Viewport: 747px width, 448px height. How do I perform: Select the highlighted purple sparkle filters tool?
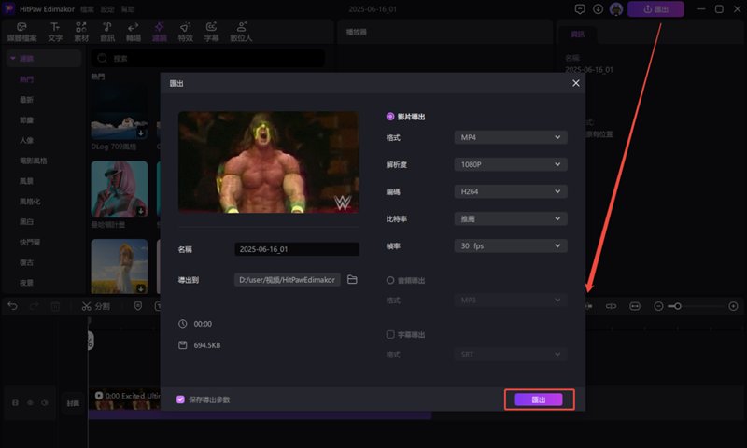point(159,32)
